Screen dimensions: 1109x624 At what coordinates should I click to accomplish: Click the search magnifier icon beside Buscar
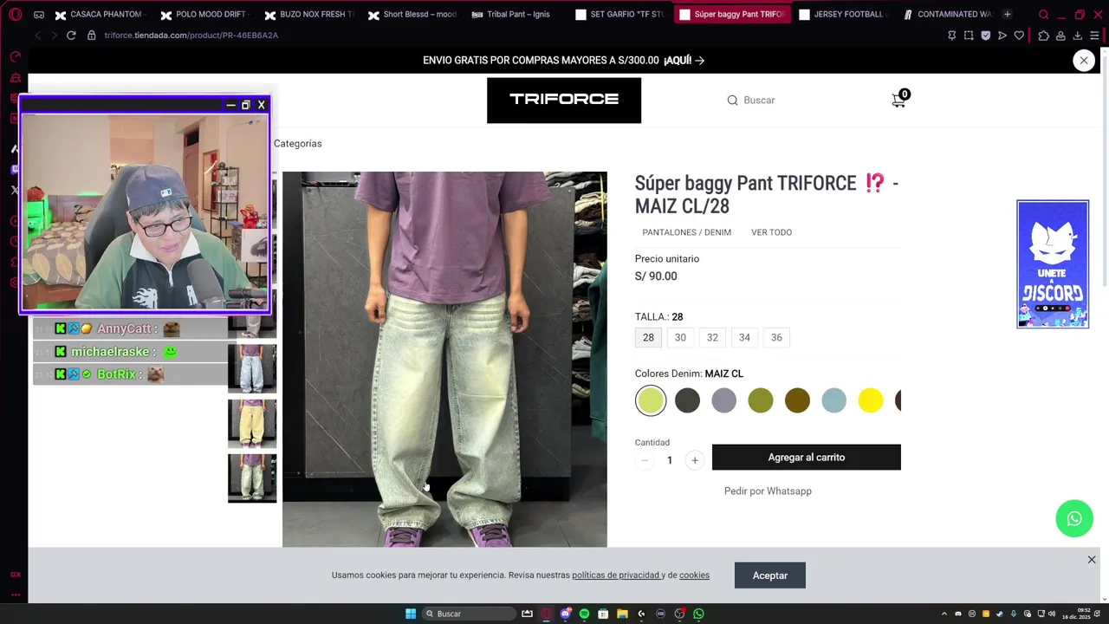732,101
